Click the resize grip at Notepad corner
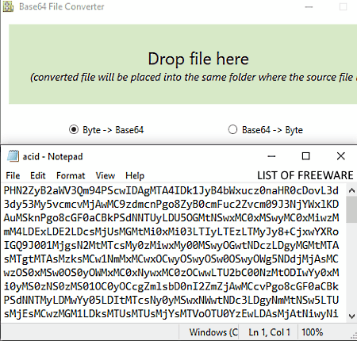Screen dimensions: 357x341 pos(354,336)
